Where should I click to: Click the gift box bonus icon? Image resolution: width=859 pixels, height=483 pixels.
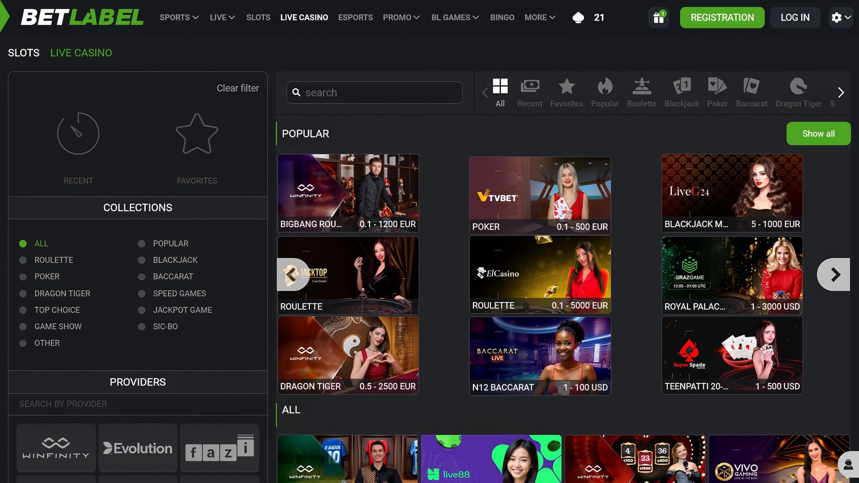tap(658, 17)
